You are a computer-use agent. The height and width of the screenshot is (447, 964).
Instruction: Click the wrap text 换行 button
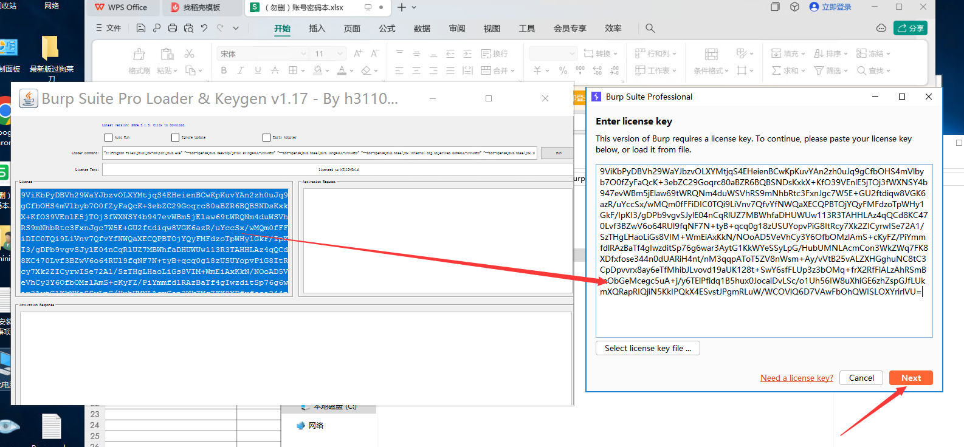[494, 53]
